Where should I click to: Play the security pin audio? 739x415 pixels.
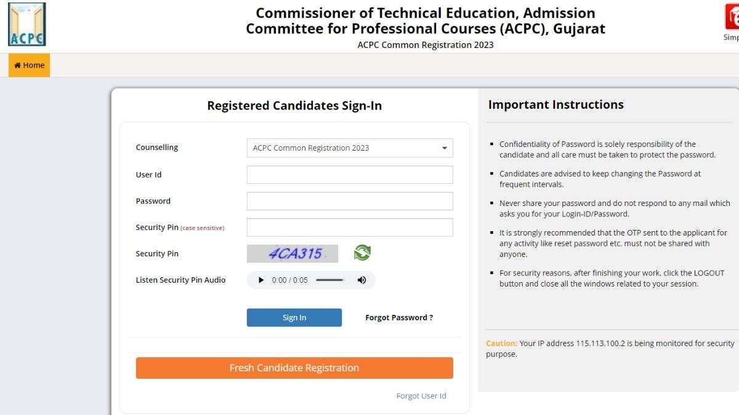click(261, 280)
